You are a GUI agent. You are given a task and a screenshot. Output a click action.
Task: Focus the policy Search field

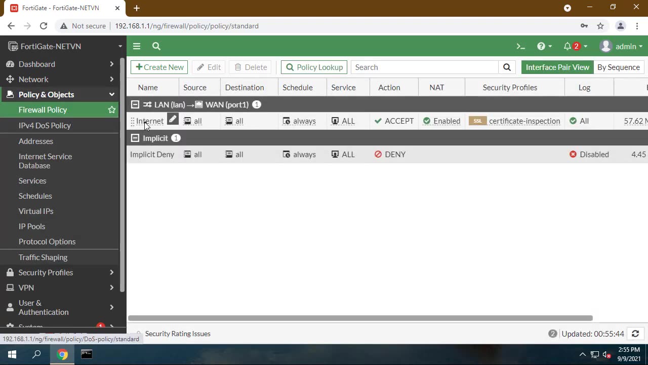(424, 67)
